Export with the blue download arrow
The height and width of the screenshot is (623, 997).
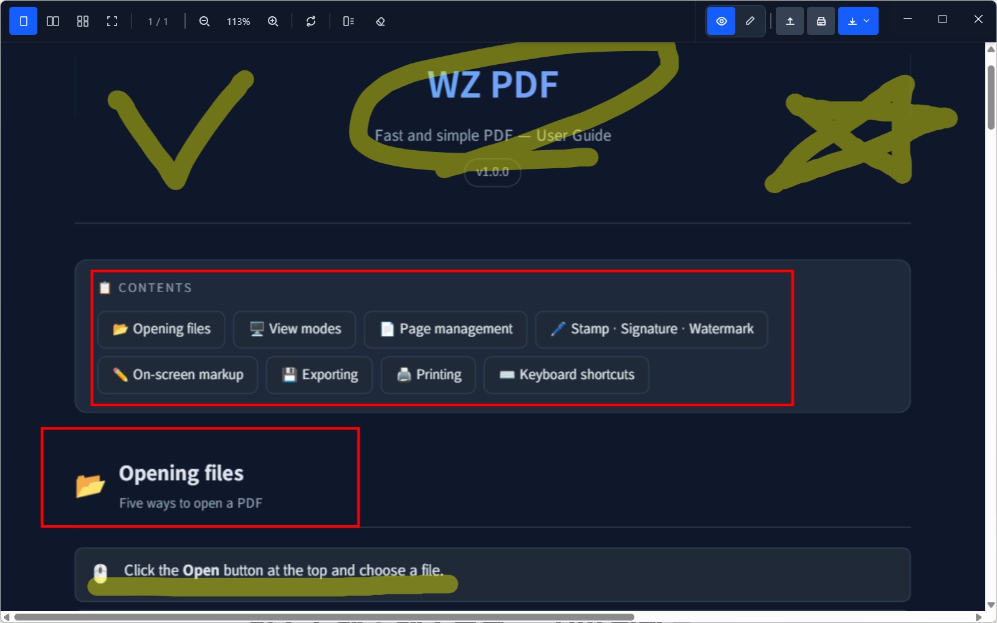[852, 21]
